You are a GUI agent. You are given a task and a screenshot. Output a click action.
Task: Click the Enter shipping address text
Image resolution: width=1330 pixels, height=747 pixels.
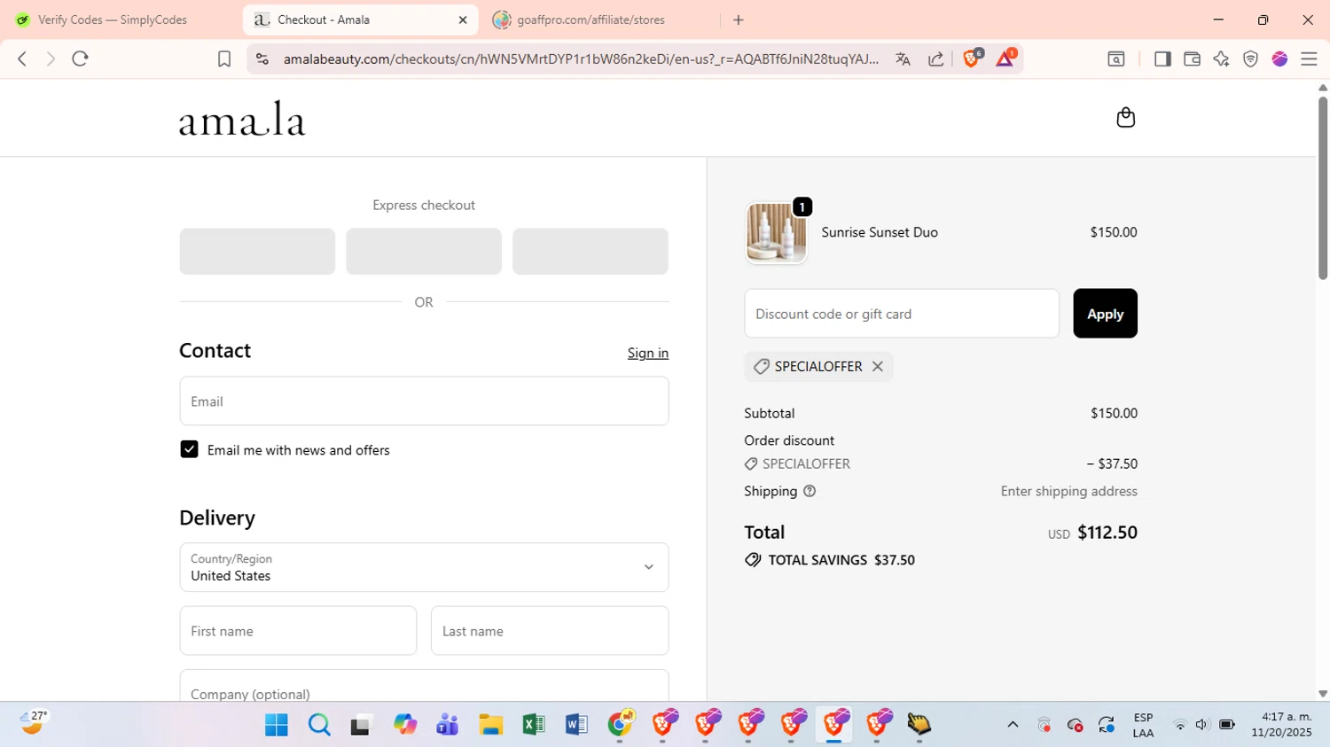click(1069, 491)
